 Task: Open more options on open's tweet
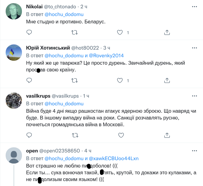[x=194, y=151]
